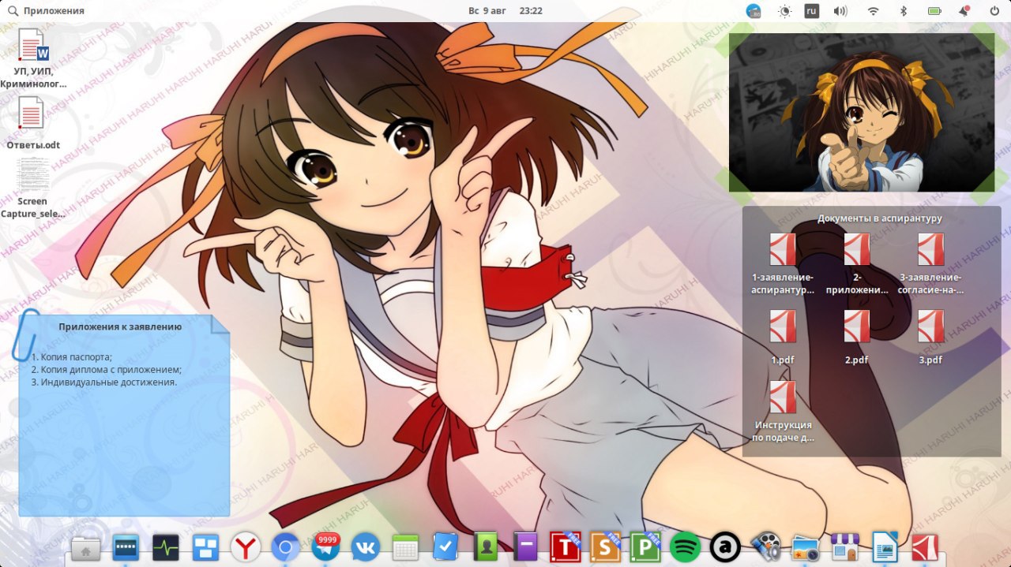Open the Tasks checkmark app
The width and height of the screenshot is (1011, 567).
tap(445, 547)
